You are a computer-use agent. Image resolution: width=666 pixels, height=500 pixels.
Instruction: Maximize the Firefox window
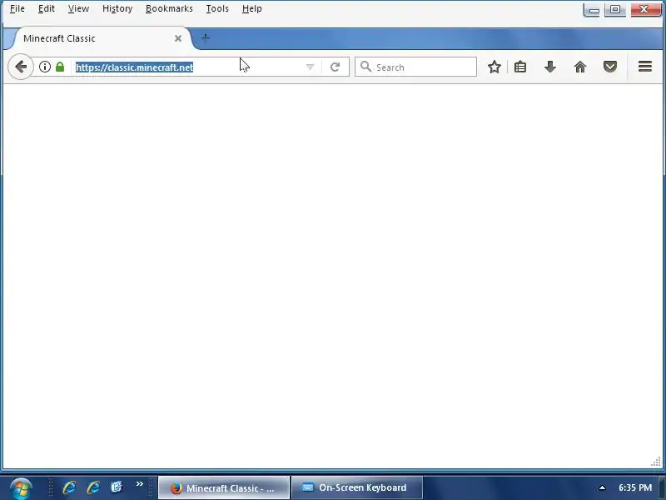pos(615,9)
